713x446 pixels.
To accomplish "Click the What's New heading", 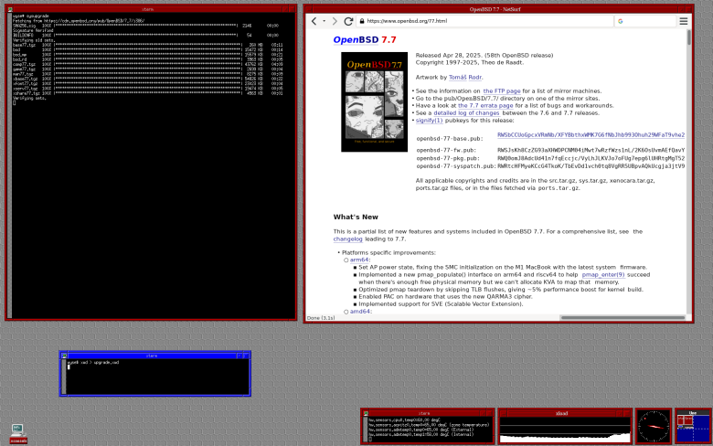I will (356, 217).
